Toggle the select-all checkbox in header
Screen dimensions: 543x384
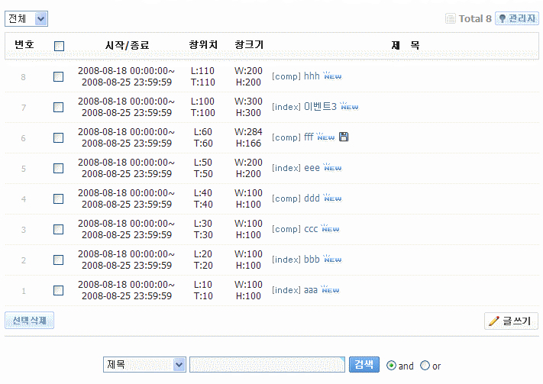[x=59, y=46]
